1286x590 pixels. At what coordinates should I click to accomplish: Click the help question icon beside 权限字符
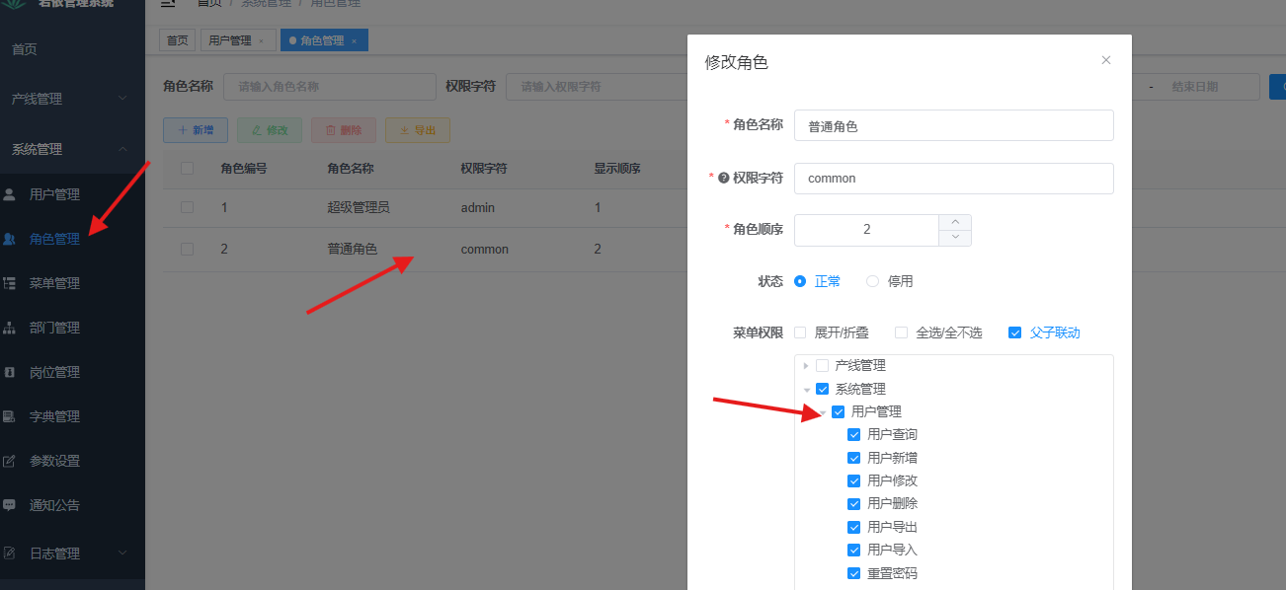coord(723,179)
